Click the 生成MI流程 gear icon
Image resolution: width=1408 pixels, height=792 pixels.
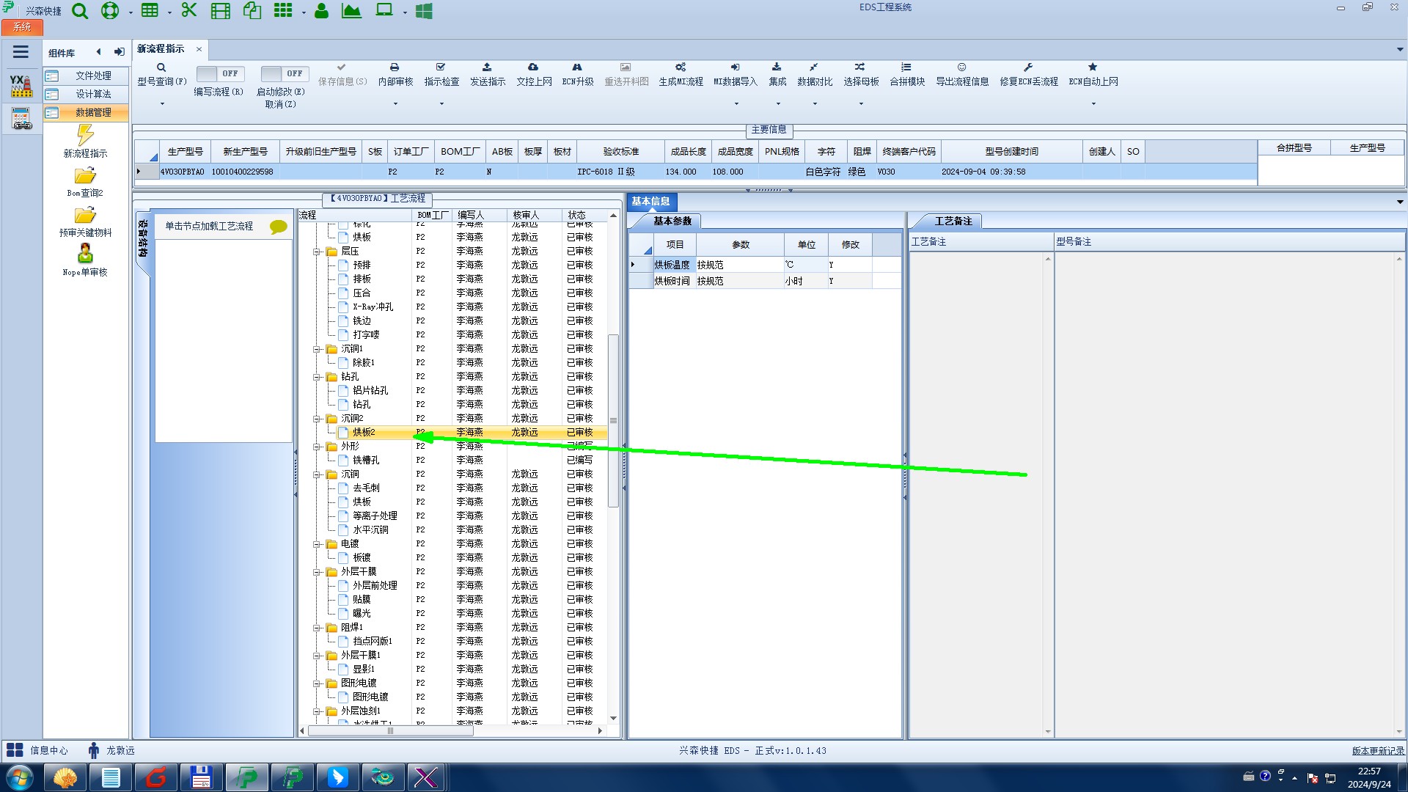pos(681,67)
